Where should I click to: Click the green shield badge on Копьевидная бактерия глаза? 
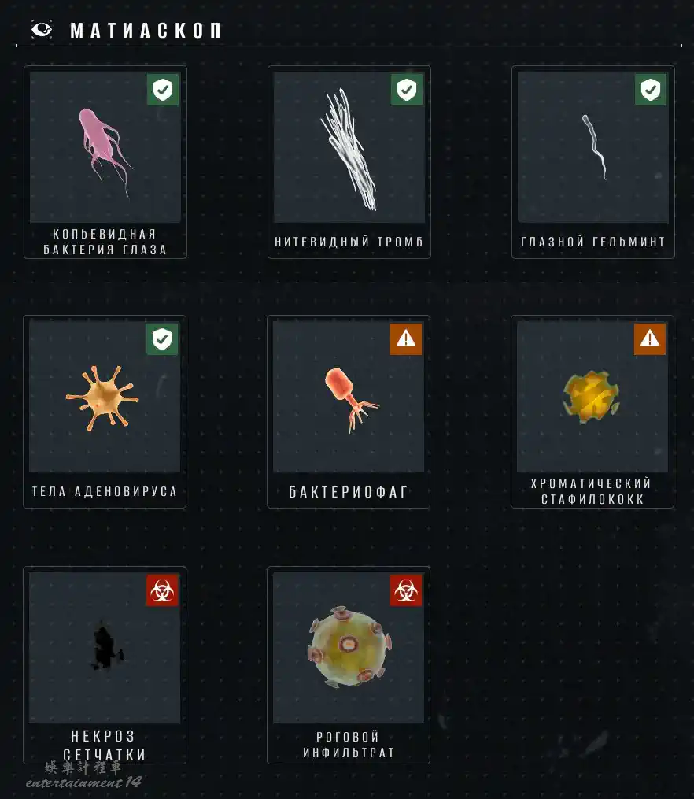[x=163, y=91]
